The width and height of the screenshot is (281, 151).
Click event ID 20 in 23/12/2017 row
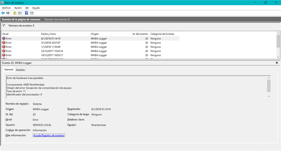click(147, 51)
